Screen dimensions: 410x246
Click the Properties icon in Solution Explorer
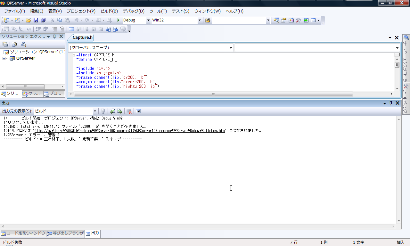click(5, 44)
